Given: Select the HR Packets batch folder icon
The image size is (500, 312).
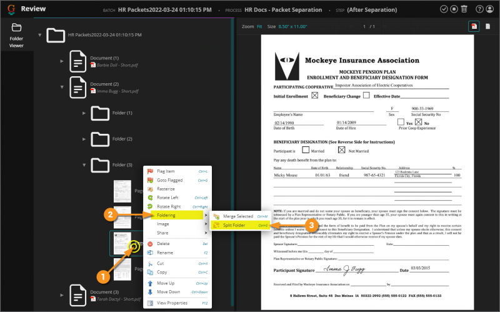Looking at the screenshot, I should click(56, 35).
